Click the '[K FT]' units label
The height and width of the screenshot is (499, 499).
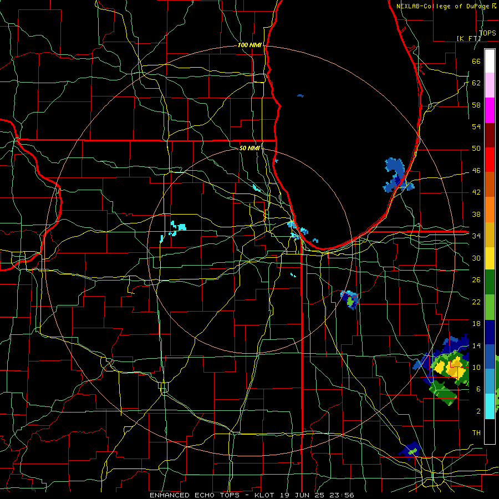coord(469,38)
